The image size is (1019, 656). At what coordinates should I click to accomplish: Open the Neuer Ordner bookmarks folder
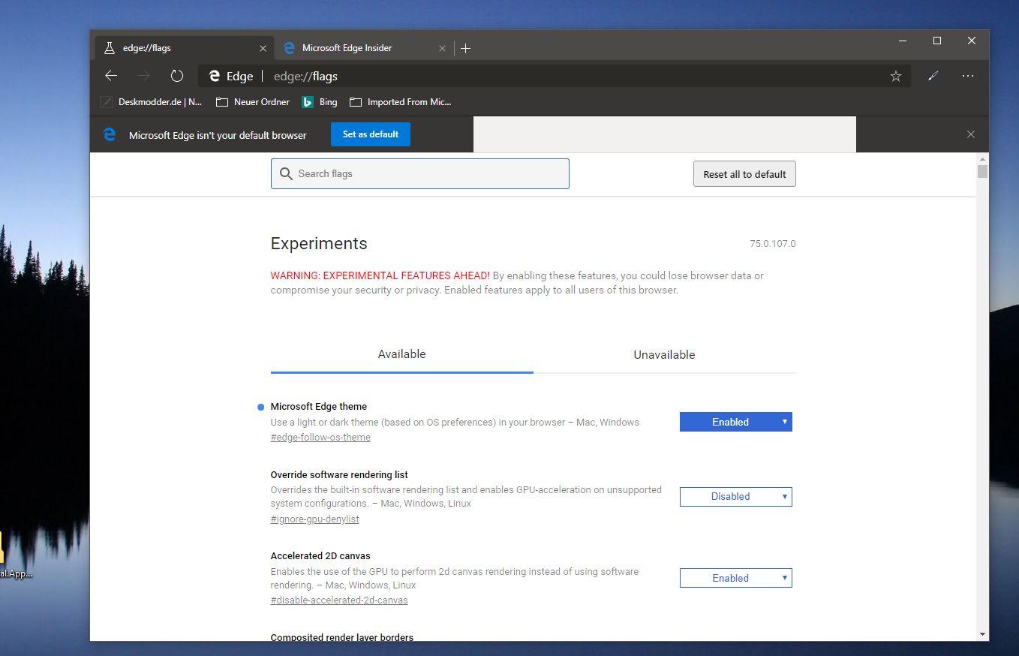253,102
